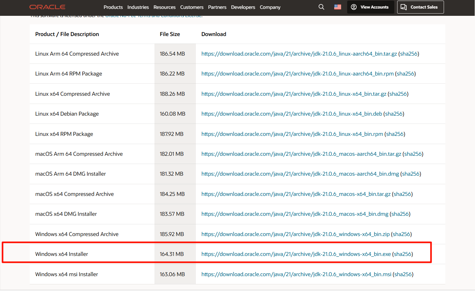Download the macos-x64_bin.dmg link
This screenshot has width=475, height=291.
pyautogui.click(x=295, y=214)
